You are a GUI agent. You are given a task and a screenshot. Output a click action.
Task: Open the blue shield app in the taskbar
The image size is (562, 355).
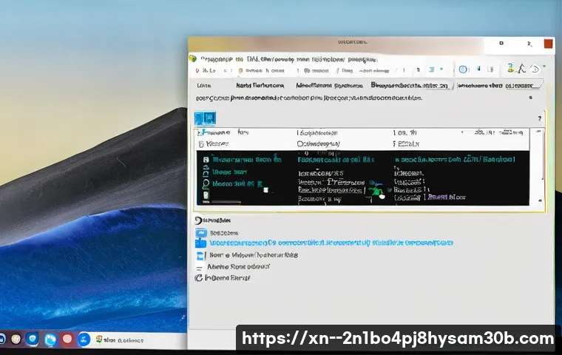click(32, 339)
